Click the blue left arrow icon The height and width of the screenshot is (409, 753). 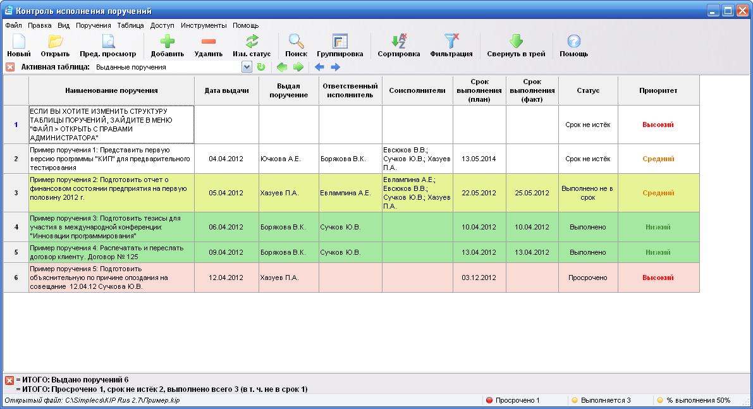(319, 67)
